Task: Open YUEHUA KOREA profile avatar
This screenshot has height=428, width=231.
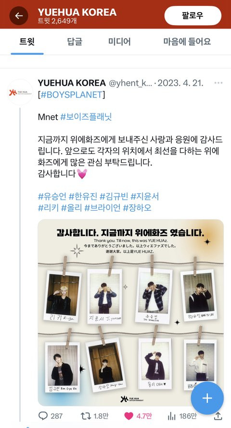Action: (20, 92)
